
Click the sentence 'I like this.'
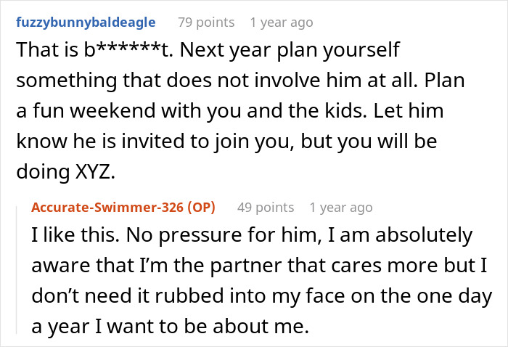(75, 234)
